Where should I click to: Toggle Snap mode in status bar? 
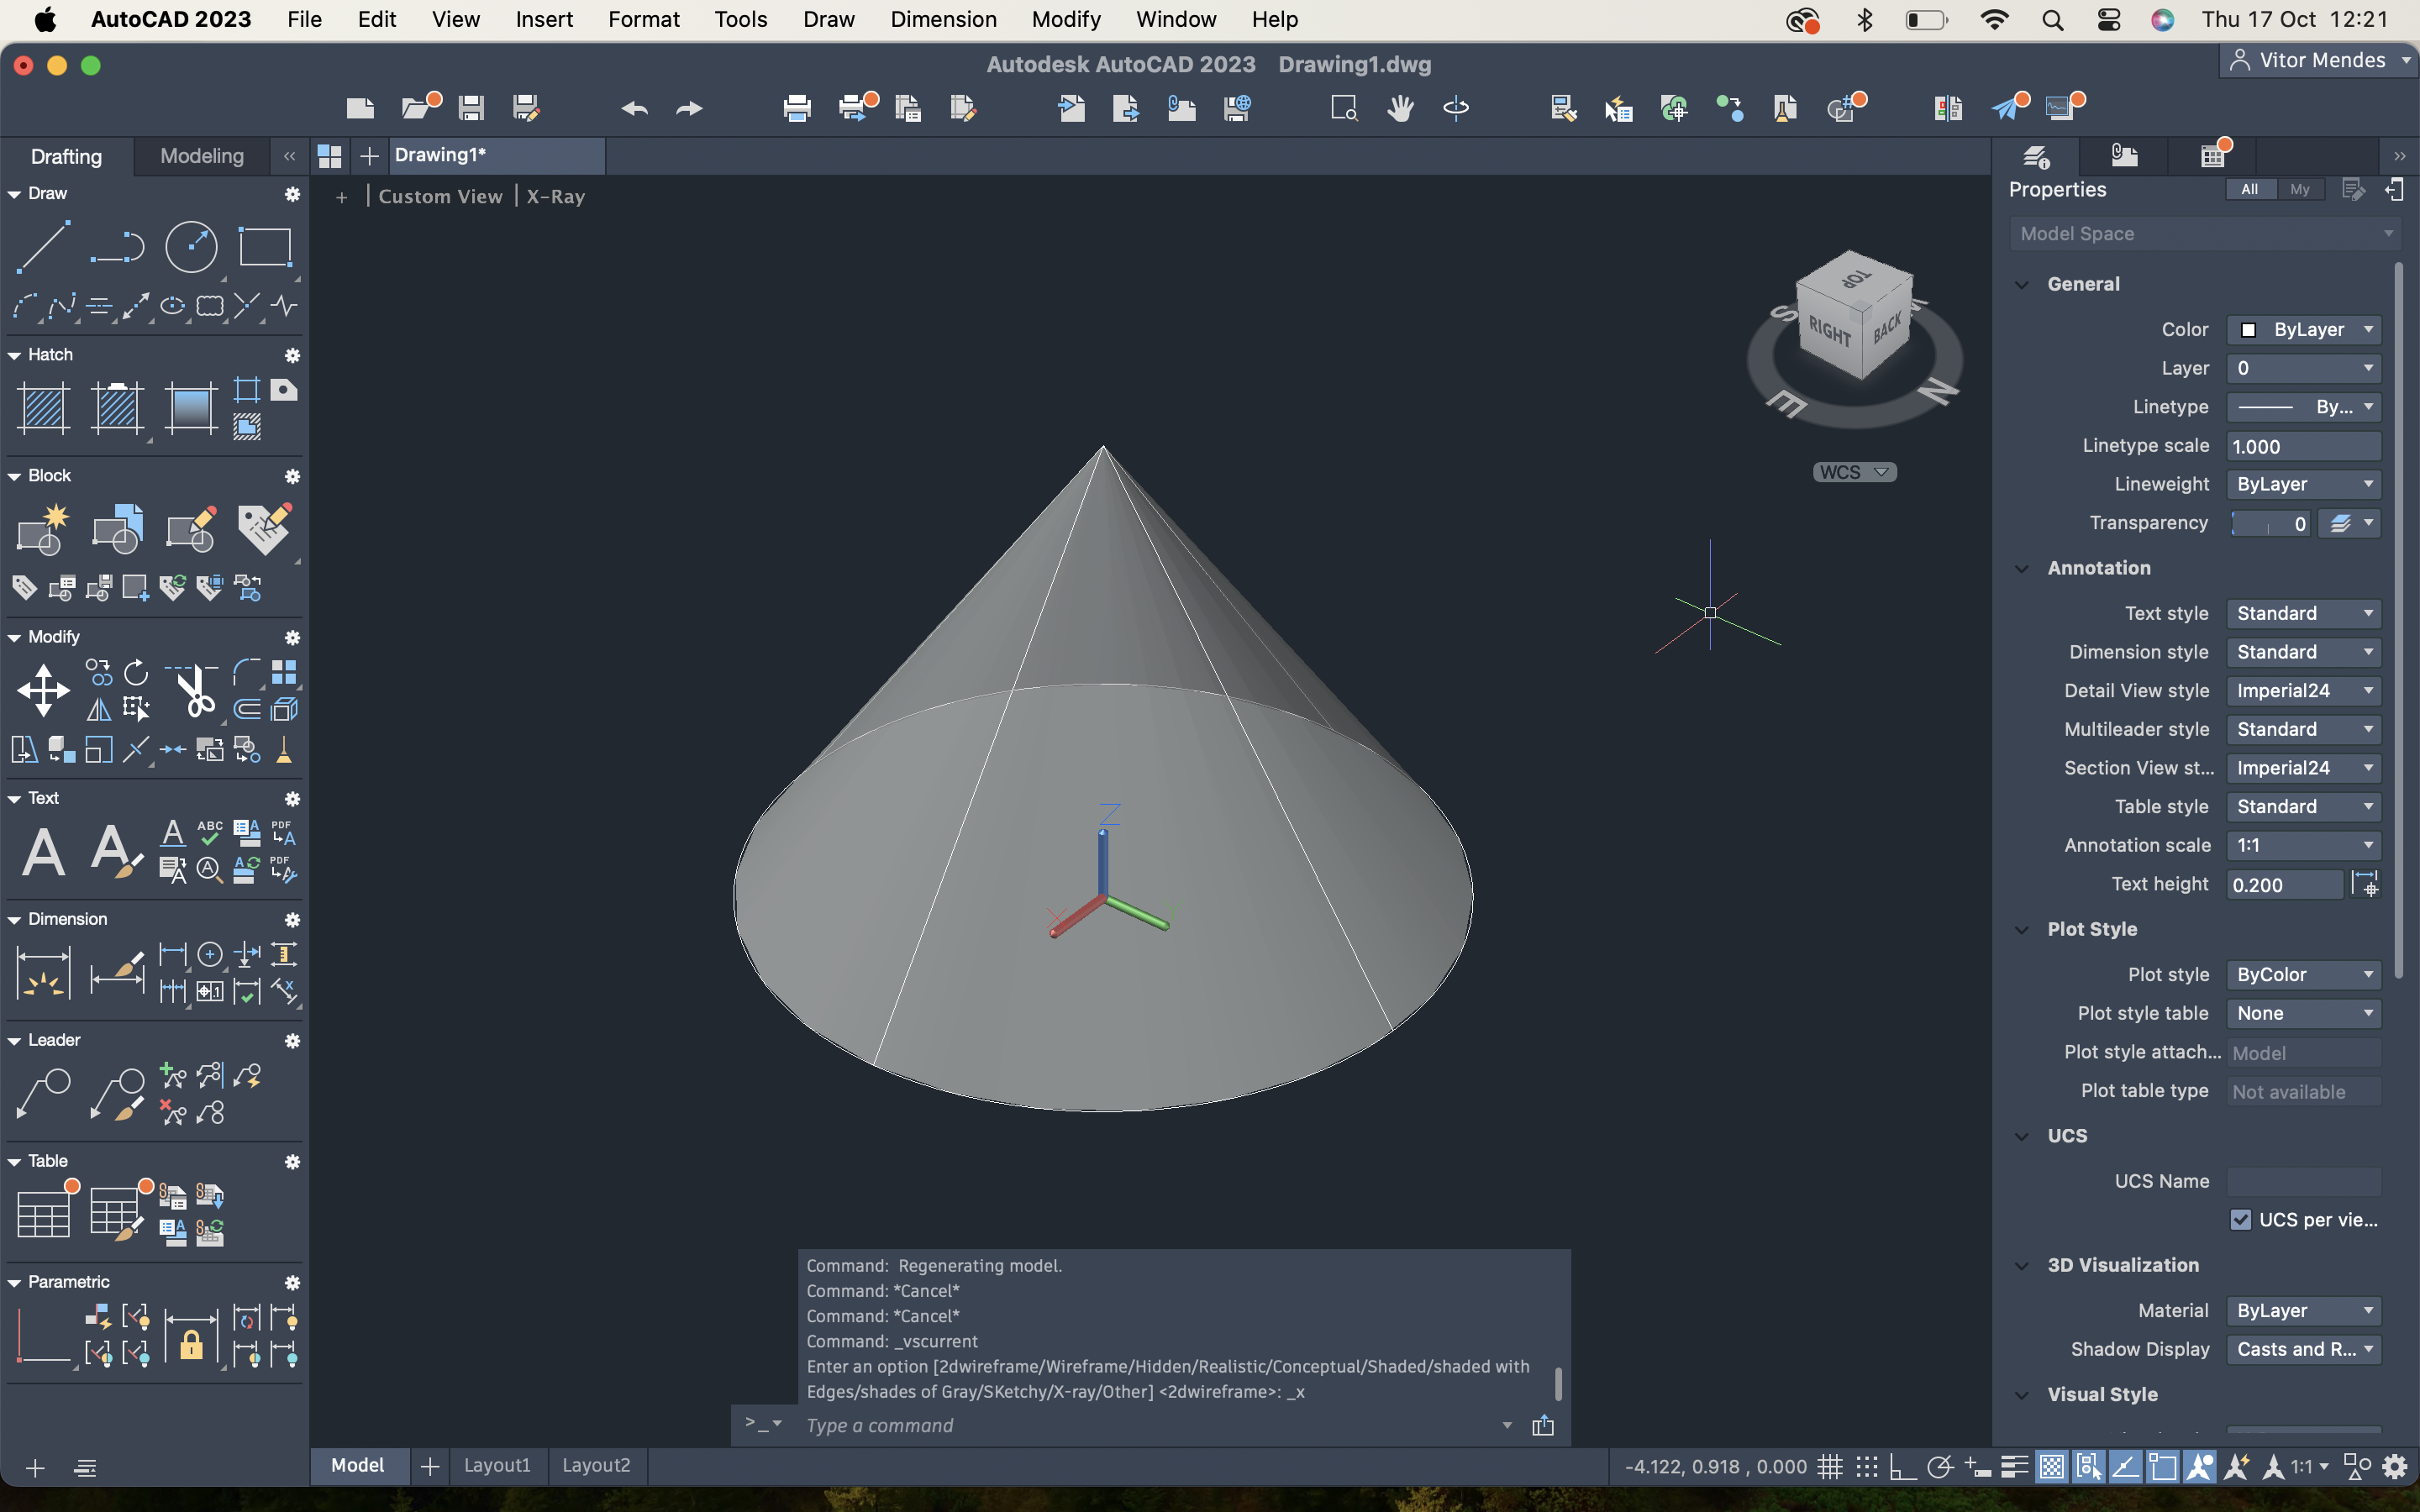click(1866, 1467)
